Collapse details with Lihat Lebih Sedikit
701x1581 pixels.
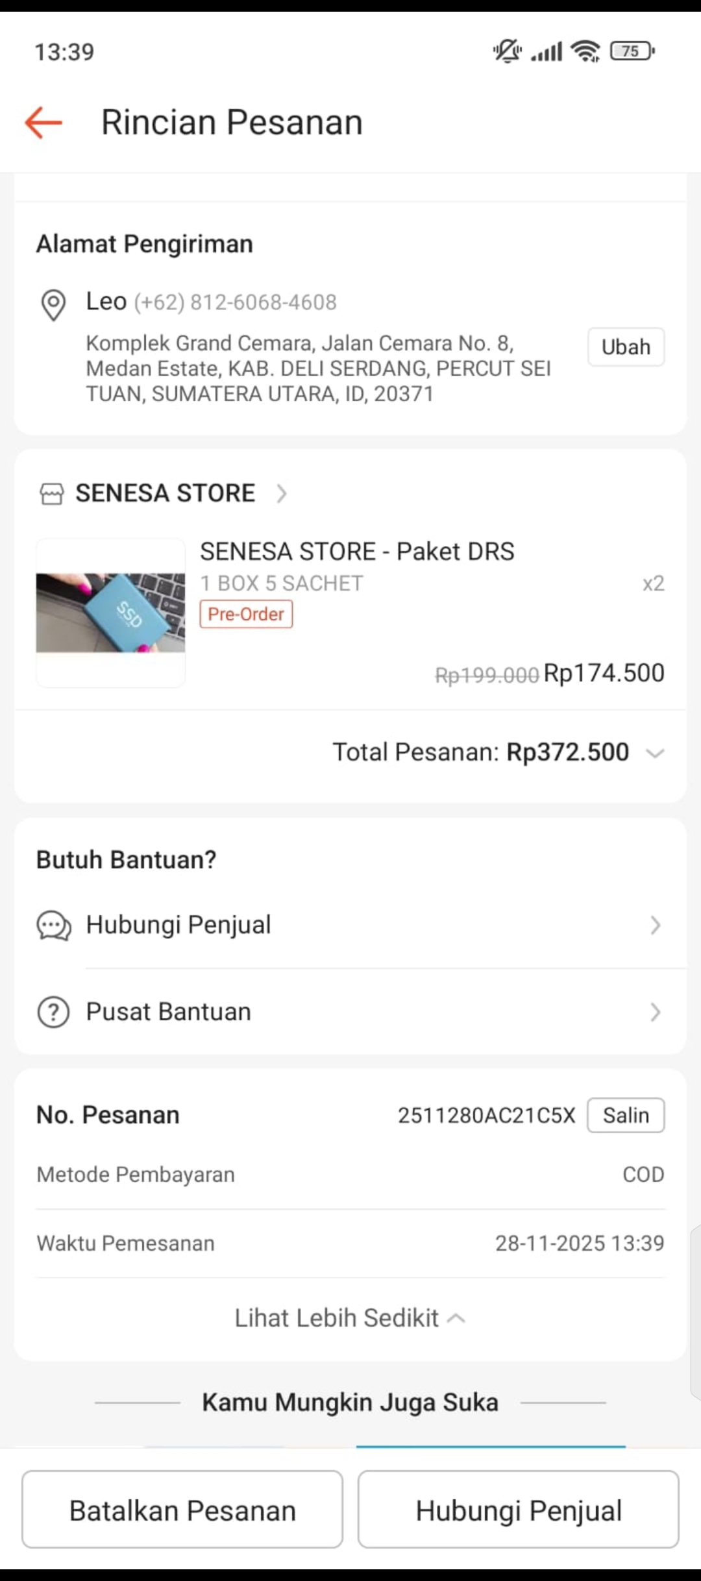coord(350,1318)
